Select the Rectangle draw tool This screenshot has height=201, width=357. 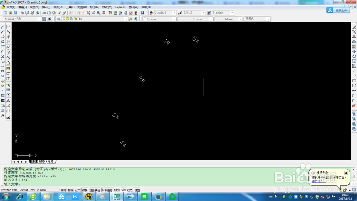click(x=3, y=46)
